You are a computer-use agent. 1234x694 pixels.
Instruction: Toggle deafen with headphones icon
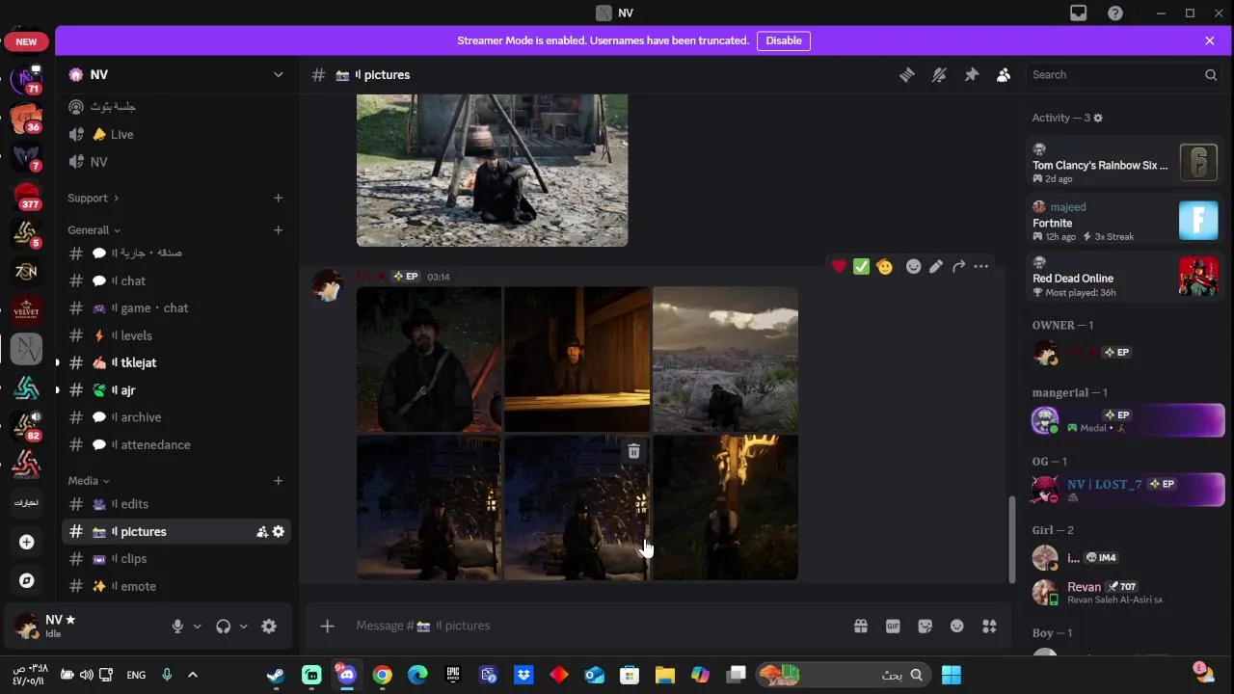click(x=224, y=627)
